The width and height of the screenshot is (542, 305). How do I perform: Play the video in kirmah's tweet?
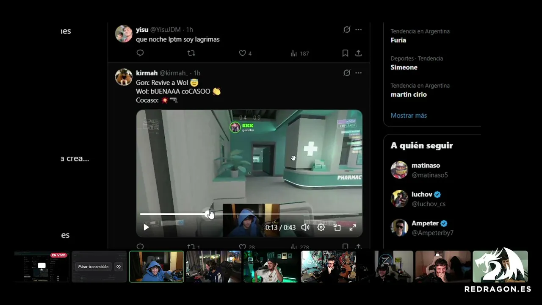coord(146,227)
